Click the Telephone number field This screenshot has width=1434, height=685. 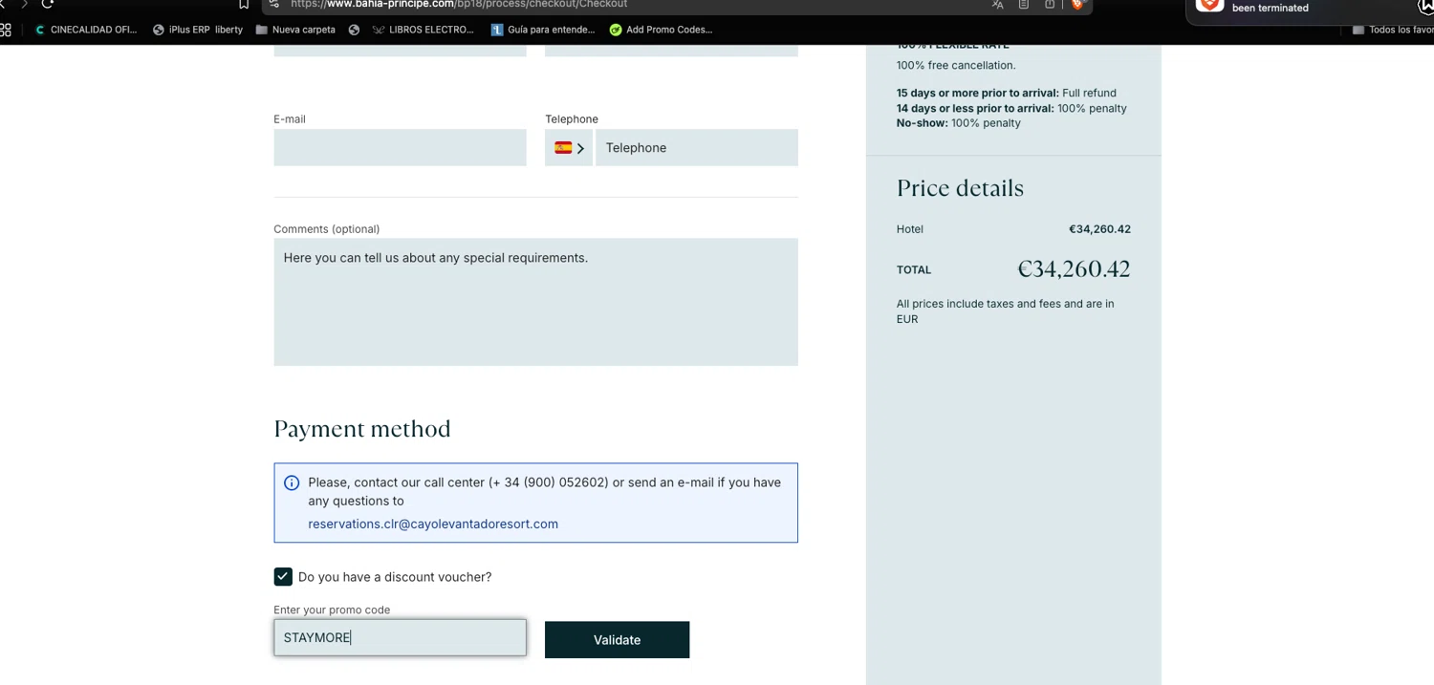coord(696,147)
